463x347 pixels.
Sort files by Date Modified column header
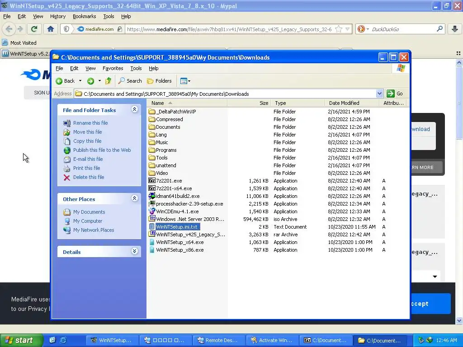point(352,103)
